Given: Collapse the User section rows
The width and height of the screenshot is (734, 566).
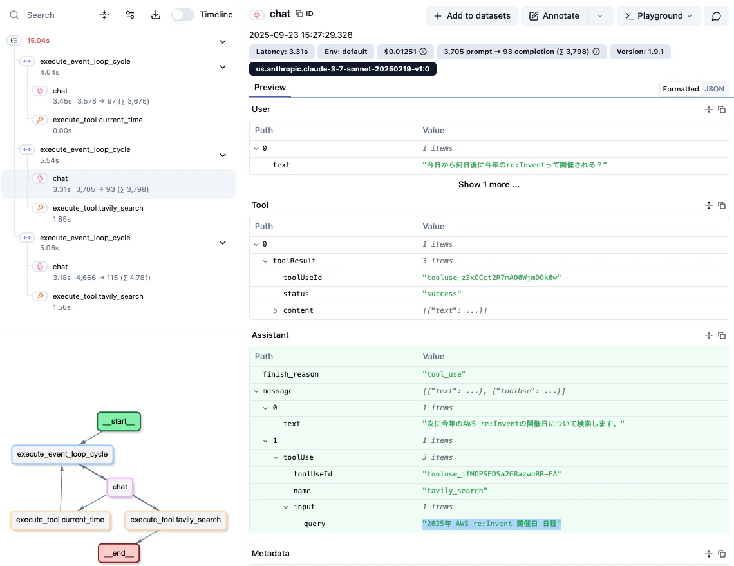Looking at the screenshot, I should [709, 109].
